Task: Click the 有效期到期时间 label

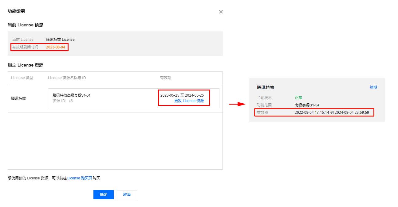Action: pyautogui.click(x=25, y=47)
